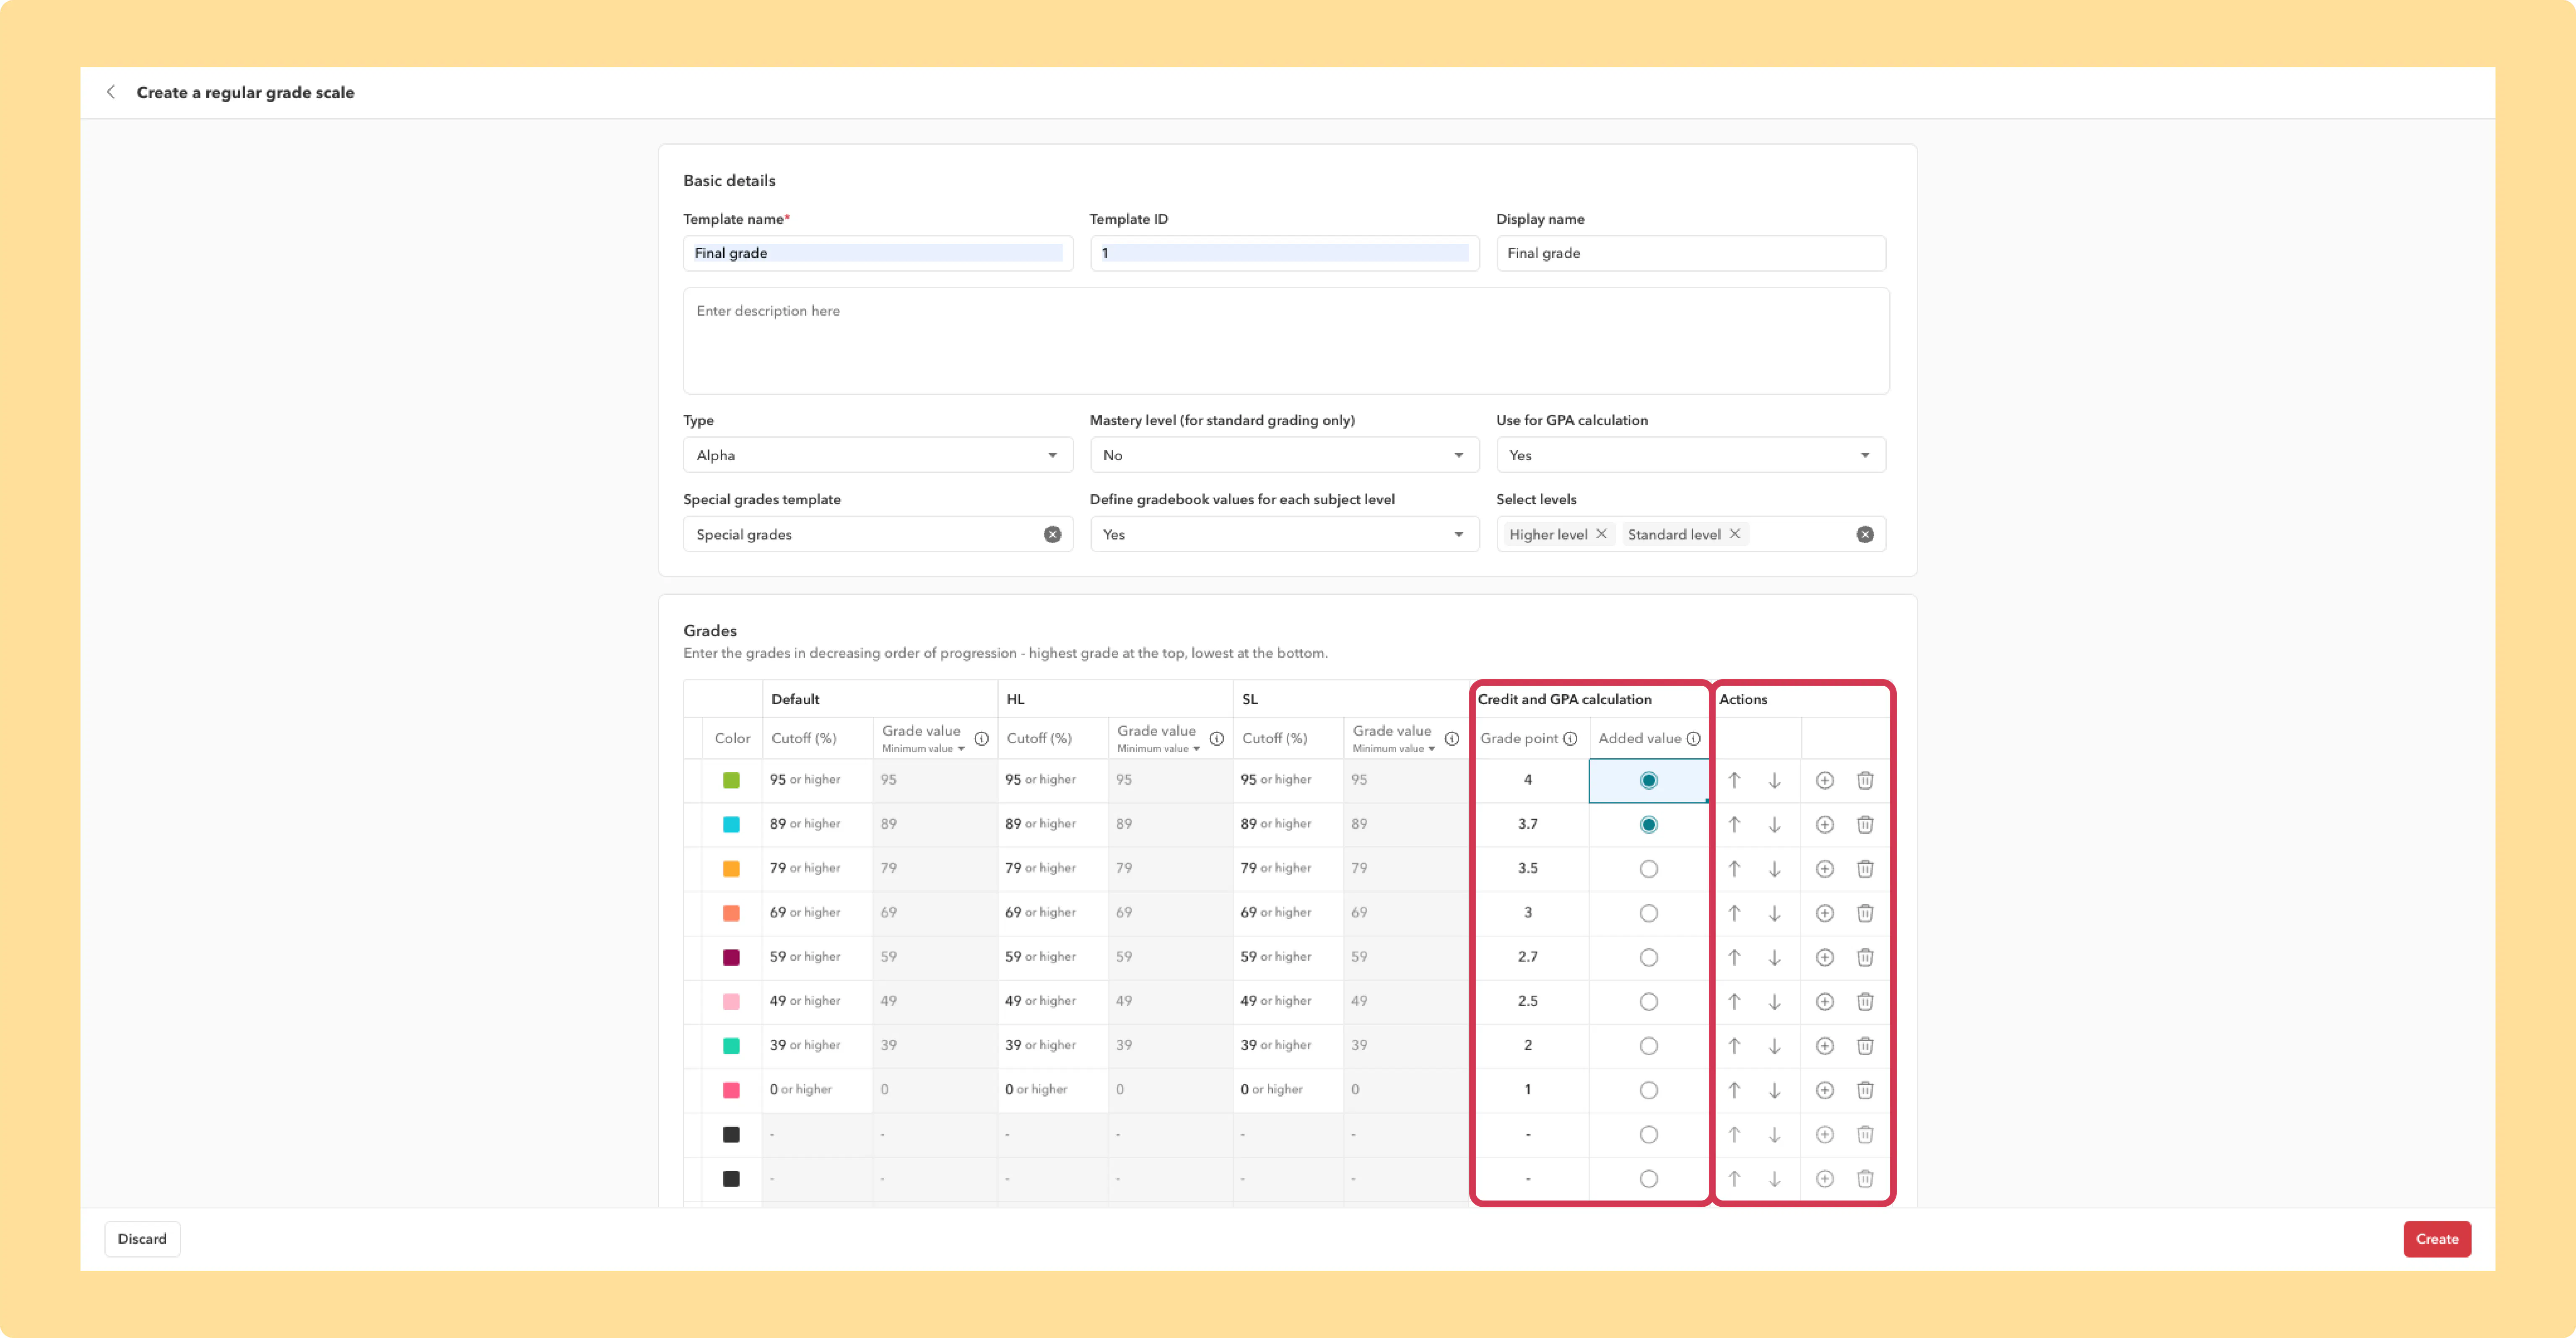Click the Discard button
This screenshot has width=2576, height=1338.
[142, 1239]
